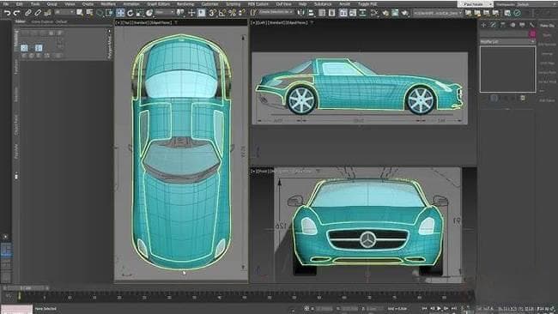Click the Play Animation button

coord(439,308)
